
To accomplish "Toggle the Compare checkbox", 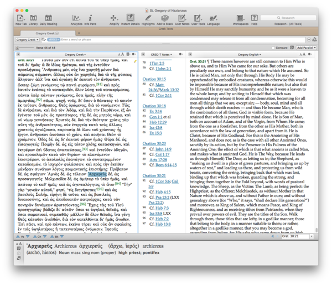I will (x=273, y=48).
